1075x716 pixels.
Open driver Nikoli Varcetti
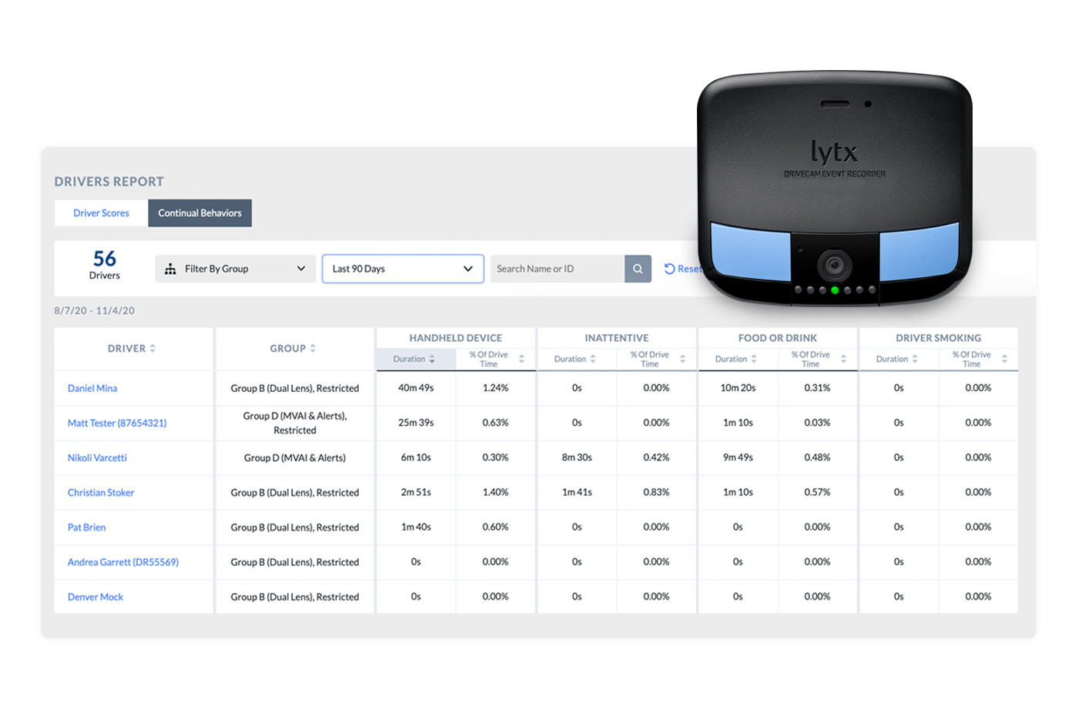coord(97,458)
